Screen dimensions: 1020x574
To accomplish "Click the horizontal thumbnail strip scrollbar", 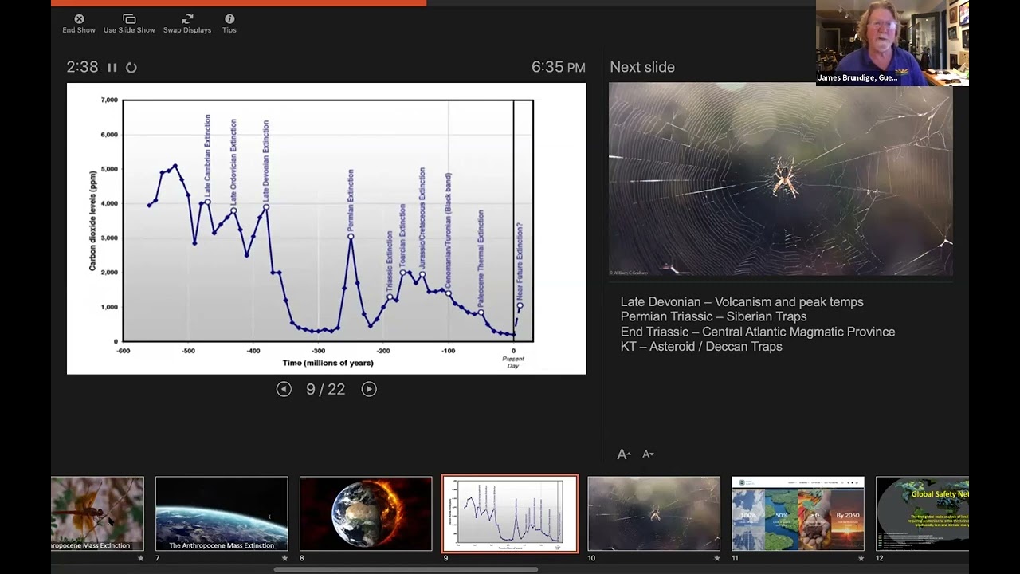I will tap(406, 570).
